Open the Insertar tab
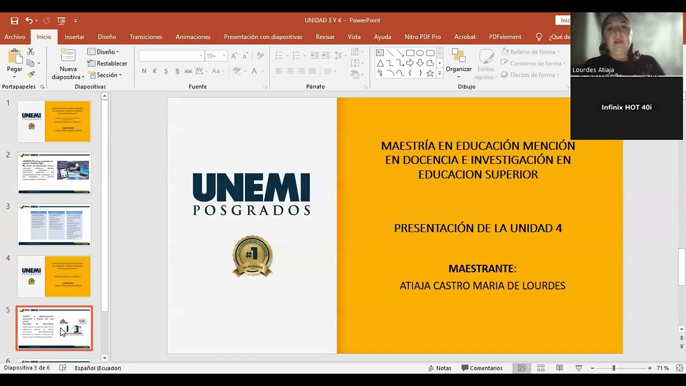686x386 pixels. 74,37
